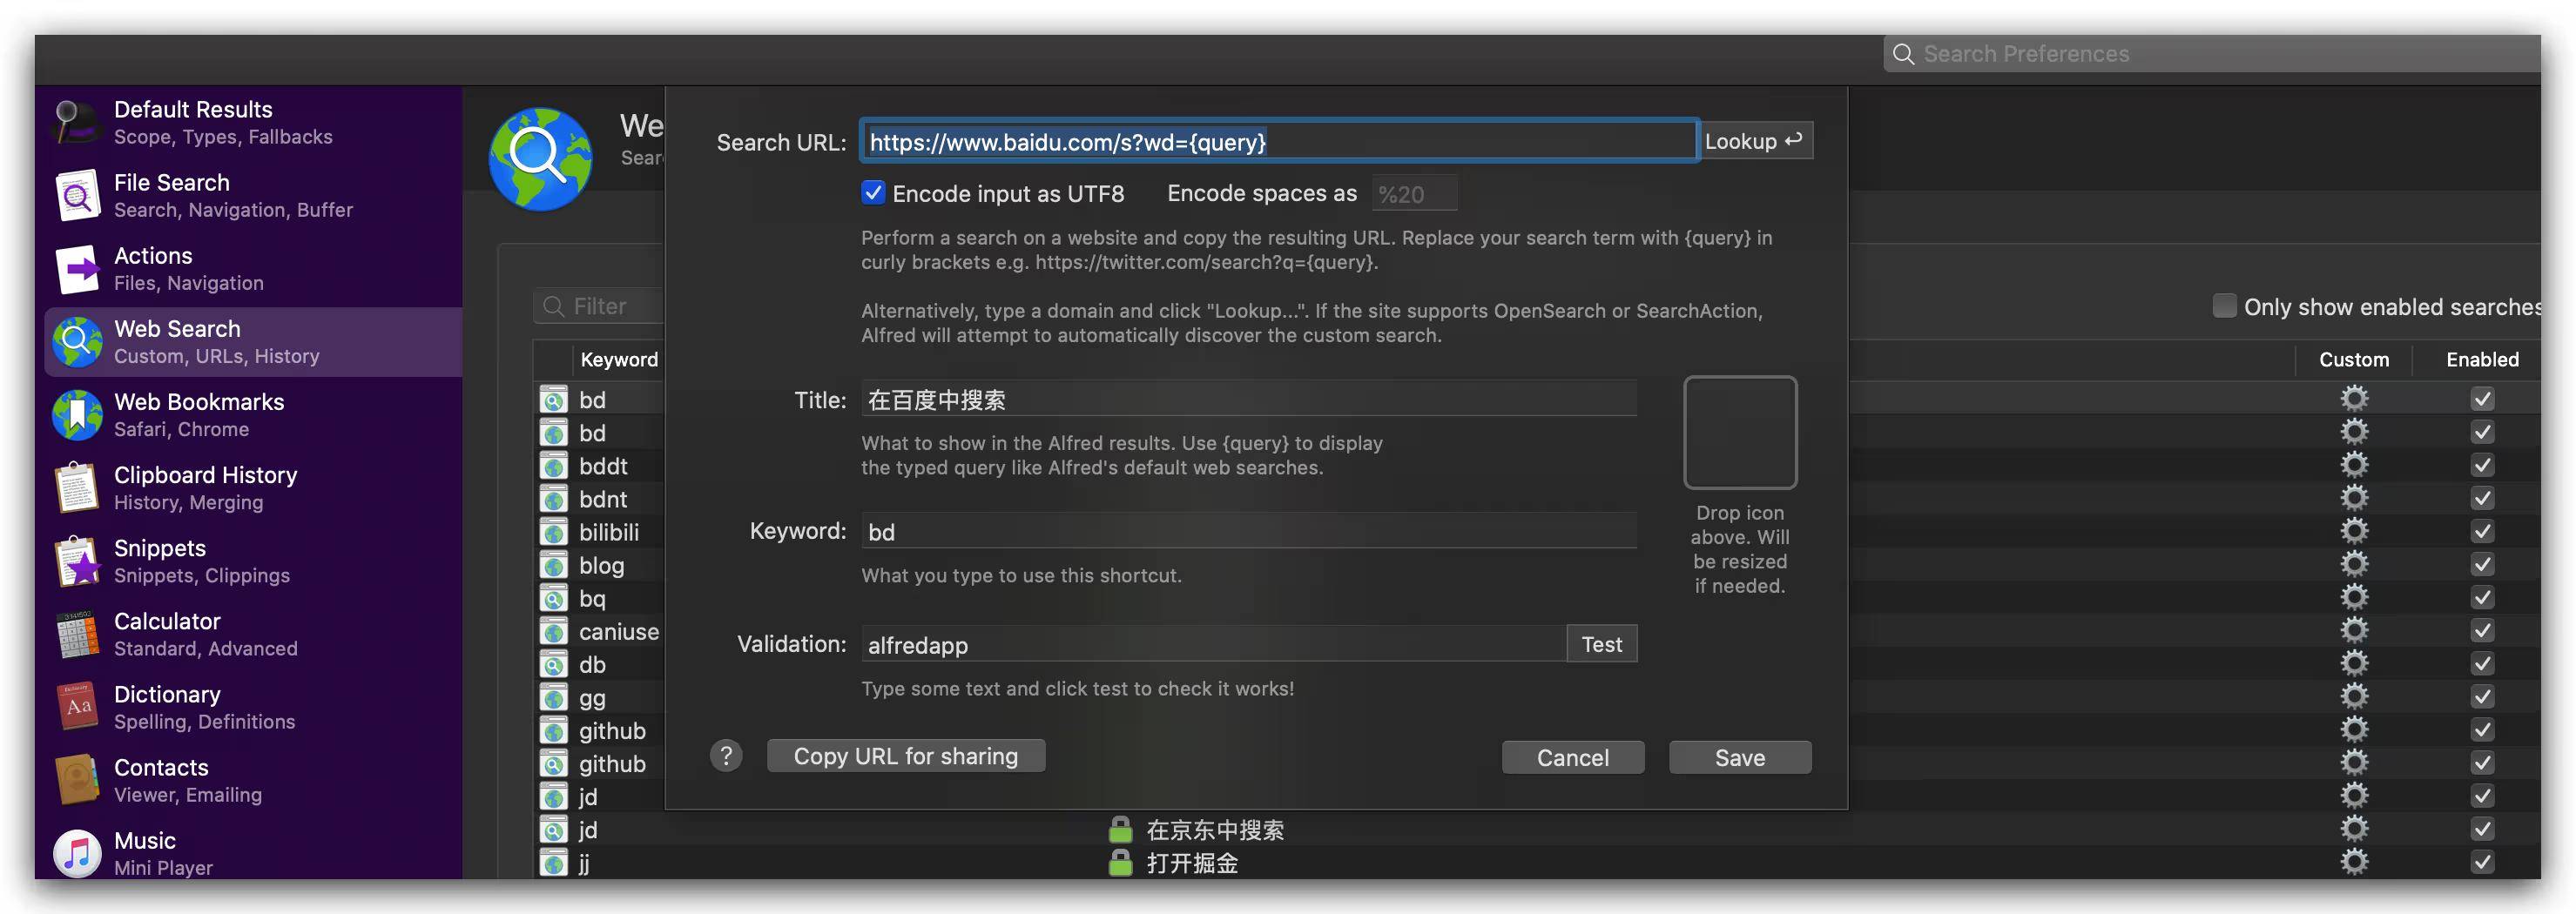Click the Title field containing 在百度中搜索
Screen dimensions: 2576x914
tap(1249, 399)
